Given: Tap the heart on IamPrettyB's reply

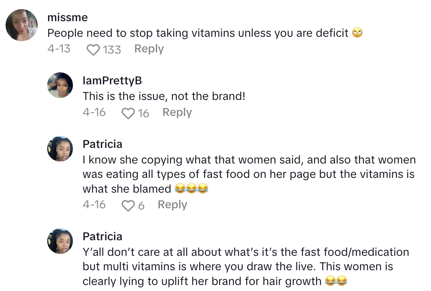Looking at the screenshot, I should 128,114.
